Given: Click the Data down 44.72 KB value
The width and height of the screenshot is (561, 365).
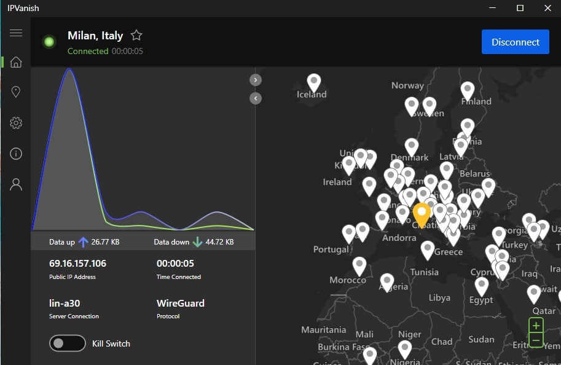Looking at the screenshot, I should click(x=219, y=242).
